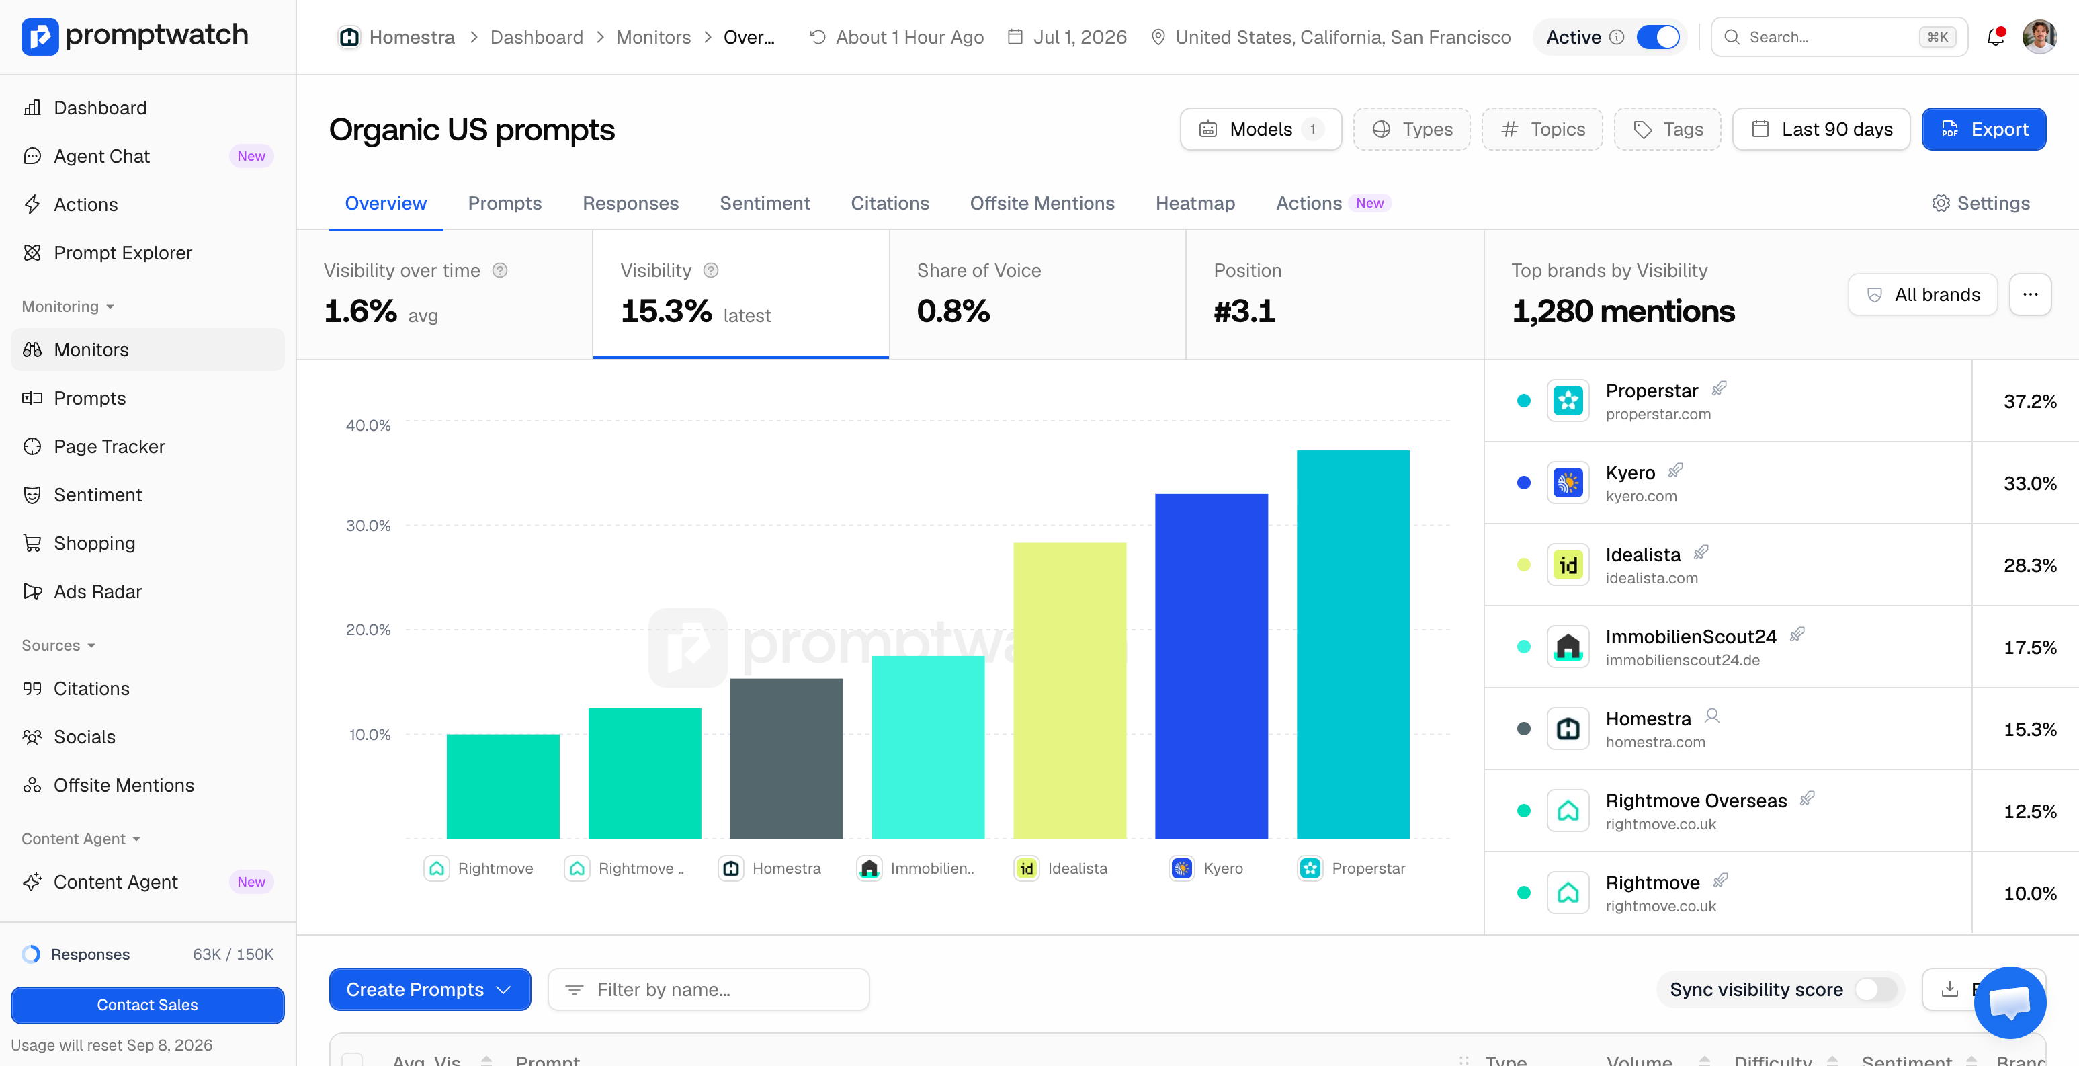2079x1066 pixels.
Task: Click the Contact Sales button
Action: tap(148, 1005)
